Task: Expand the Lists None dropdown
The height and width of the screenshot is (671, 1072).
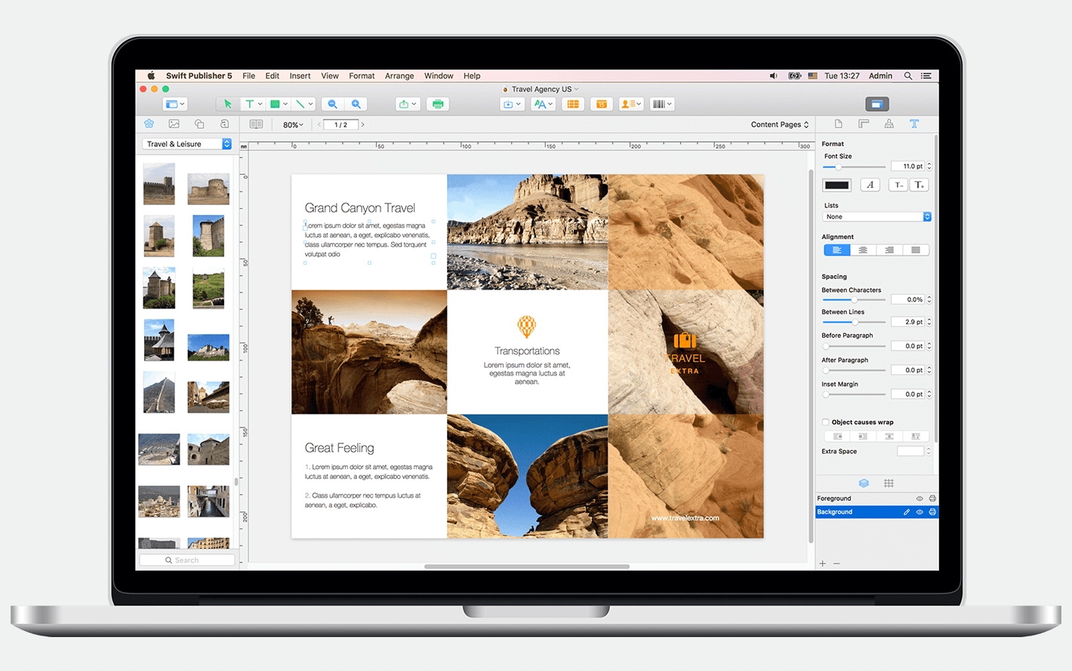Action: [876, 216]
